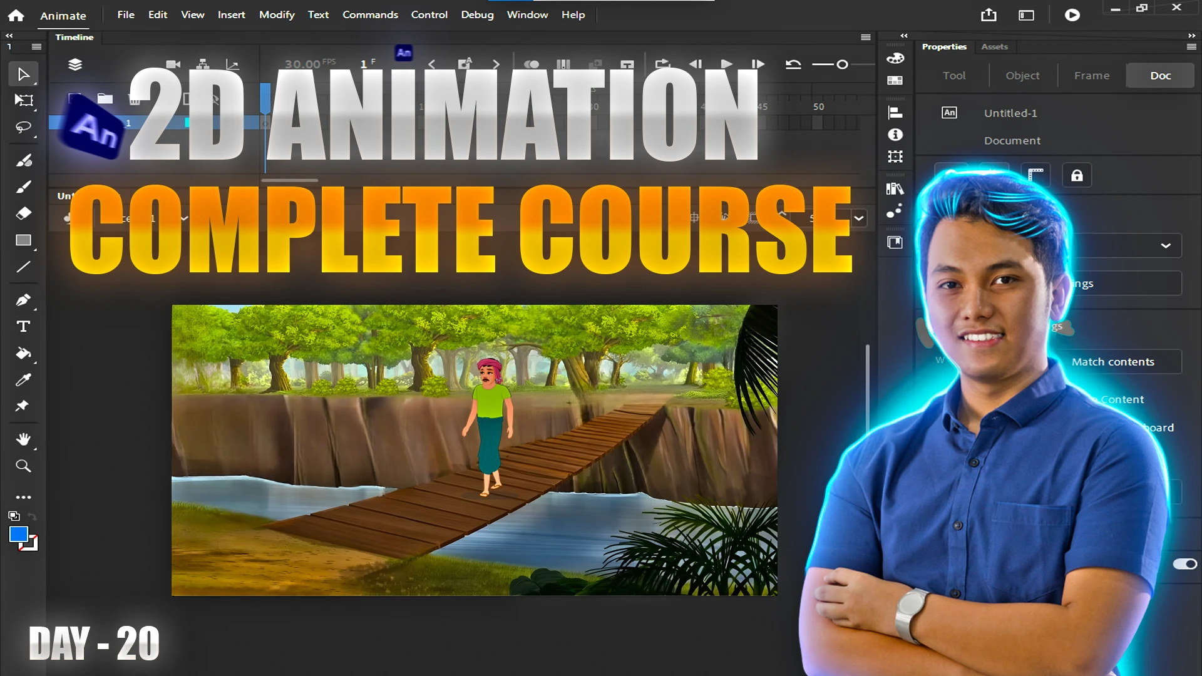Open the Timeline panel options menu

pos(866,37)
